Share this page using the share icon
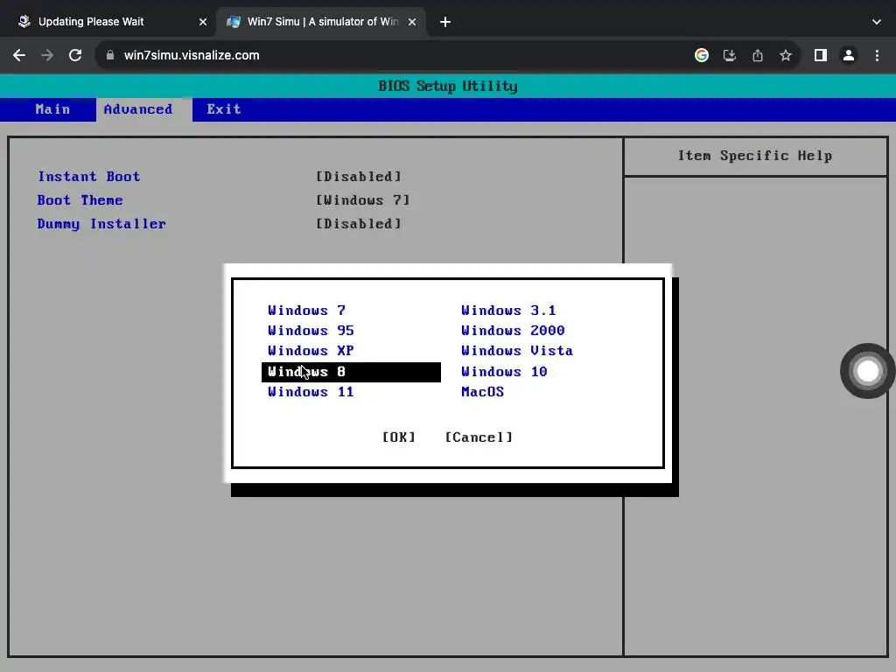Viewport: 896px width, 672px height. [x=757, y=55]
